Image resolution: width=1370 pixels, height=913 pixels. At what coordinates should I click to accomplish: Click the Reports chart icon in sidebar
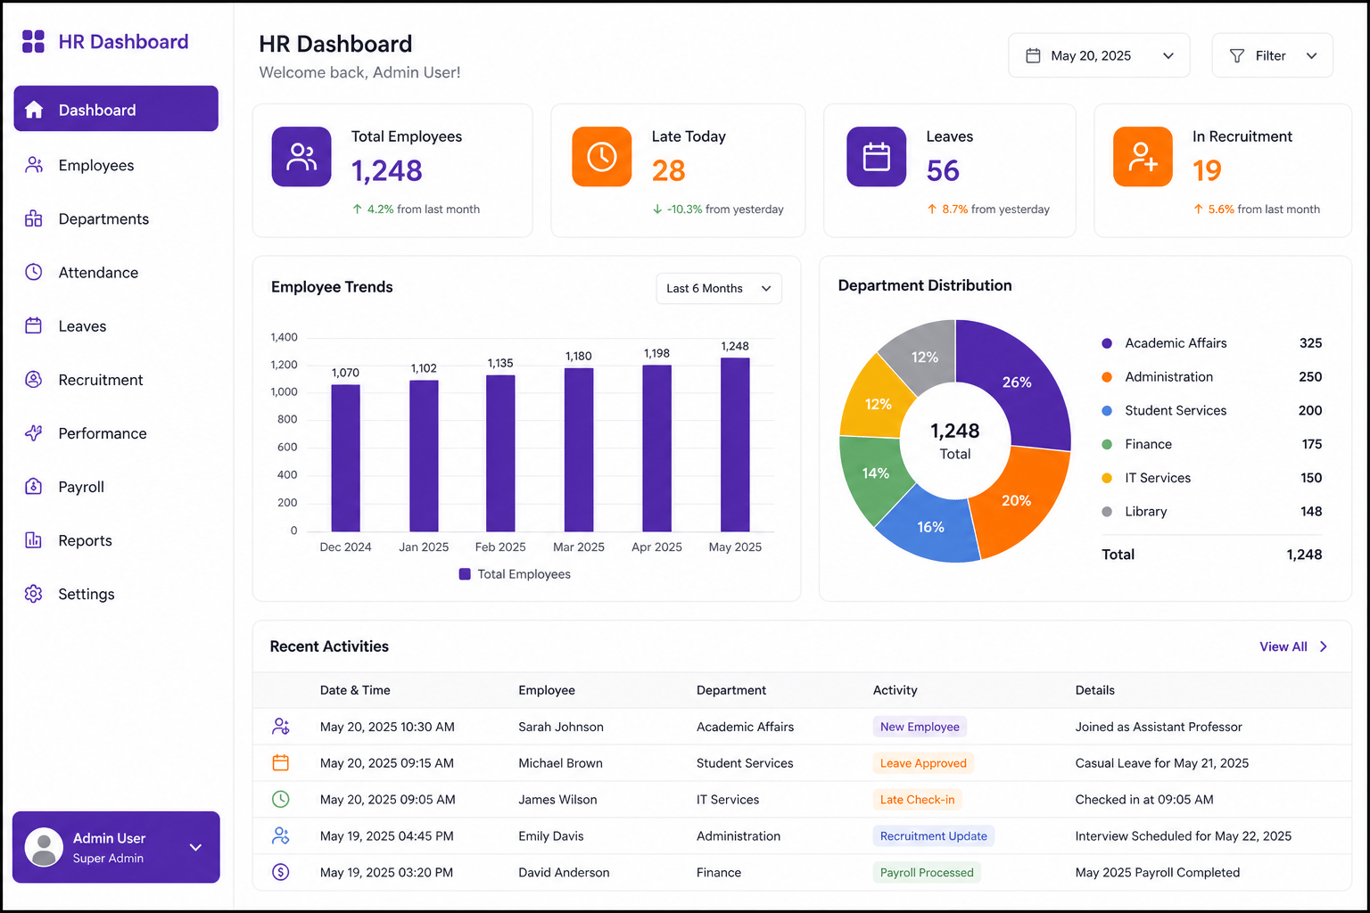tap(34, 539)
